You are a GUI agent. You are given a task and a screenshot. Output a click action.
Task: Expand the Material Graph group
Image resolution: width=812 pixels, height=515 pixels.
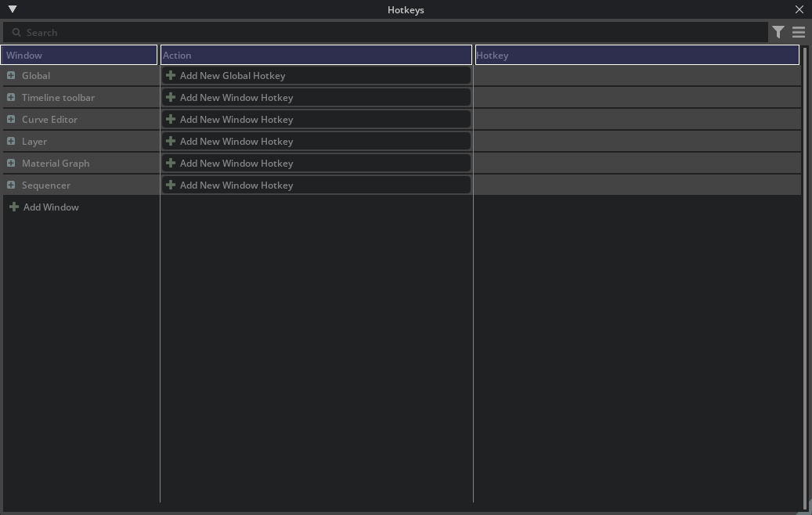pos(11,163)
